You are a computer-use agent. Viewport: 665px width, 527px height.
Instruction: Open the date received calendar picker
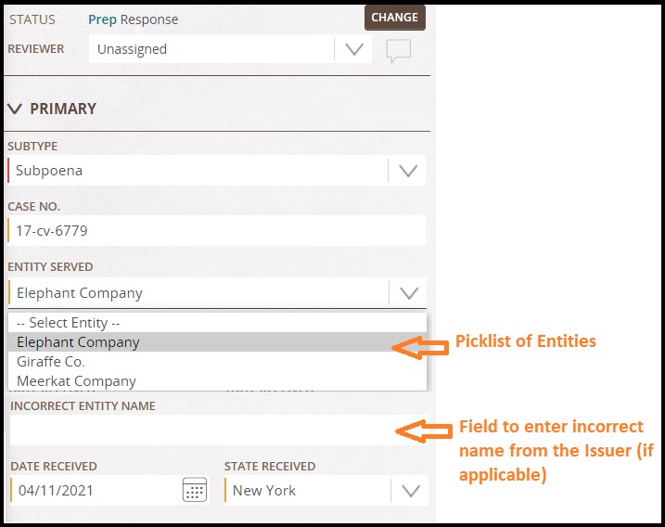pyautogui.click(x=195, y=490)
